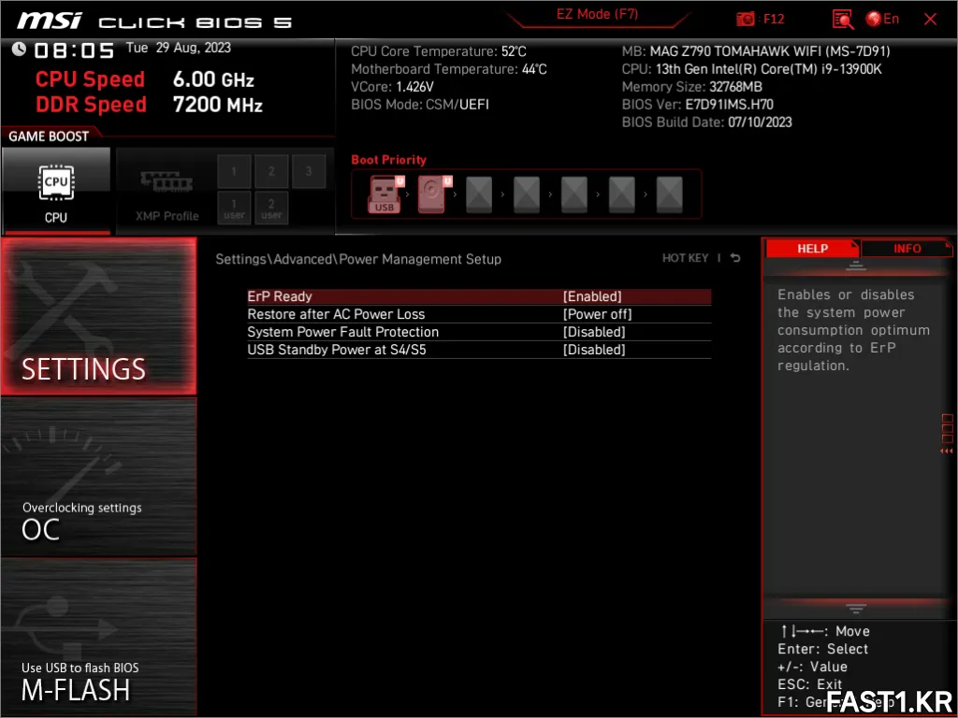Viewport: 958px width, 718px height.
Task: Click the fifth boot priority slot
Action: (573, 194)
